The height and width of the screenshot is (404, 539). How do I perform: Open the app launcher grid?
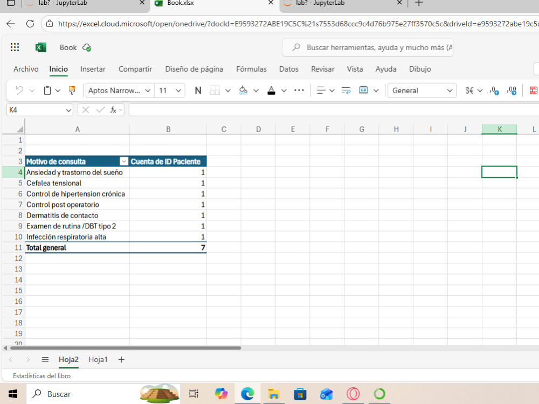15,47
